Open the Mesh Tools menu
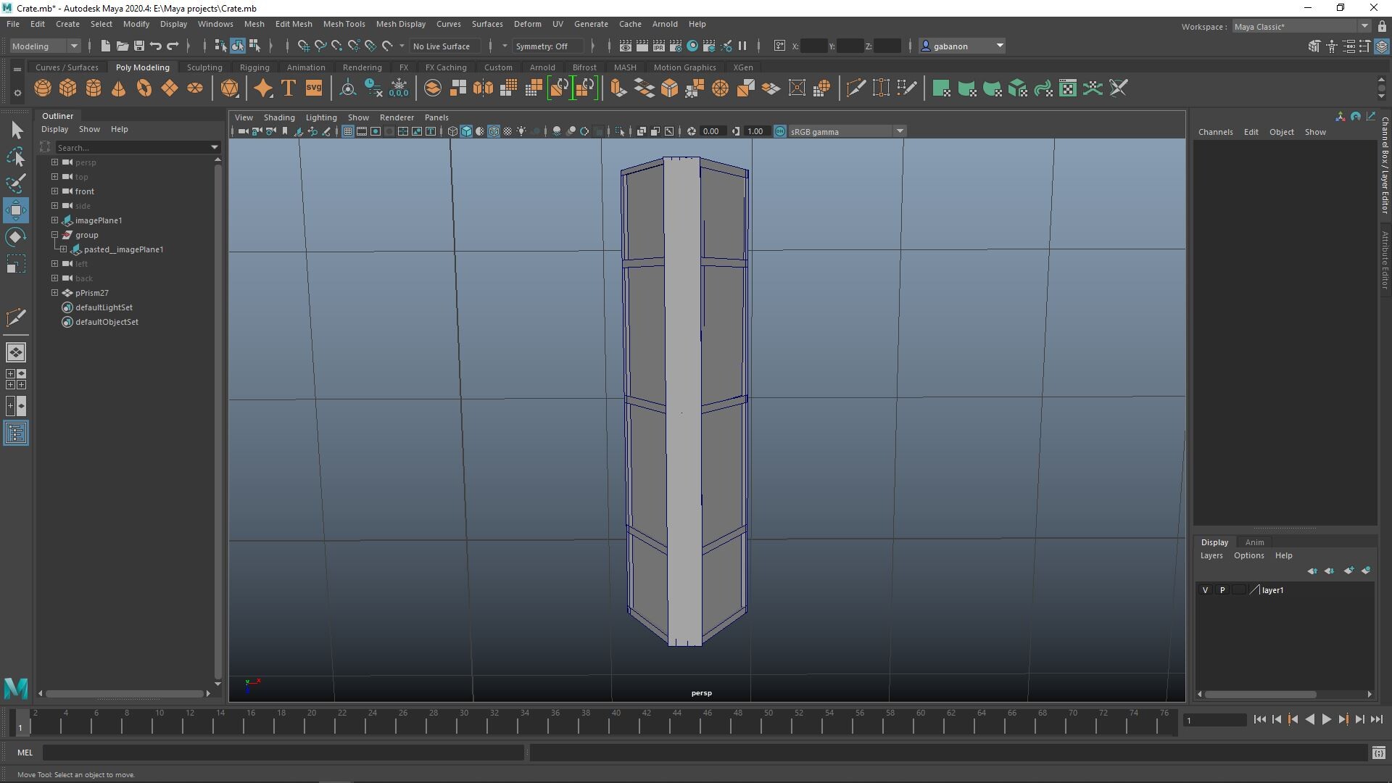 (x=344, y=24)
